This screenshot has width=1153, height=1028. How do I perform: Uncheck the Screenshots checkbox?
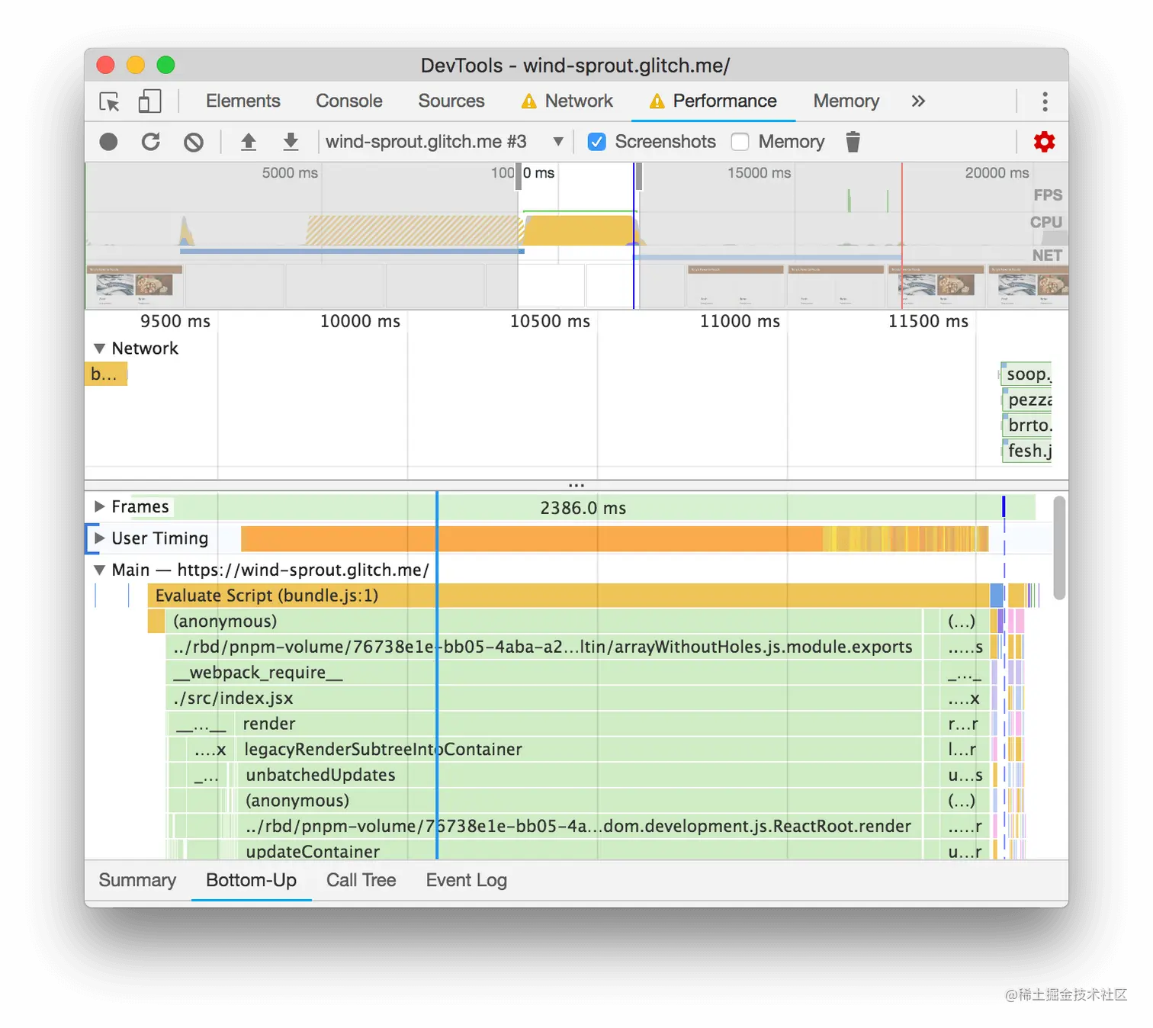pyautogui.click(x=597, y=142)
